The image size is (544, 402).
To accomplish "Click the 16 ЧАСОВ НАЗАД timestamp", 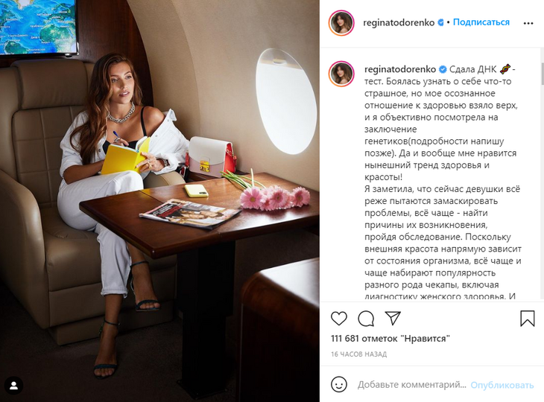I will (x=358, y=354).
